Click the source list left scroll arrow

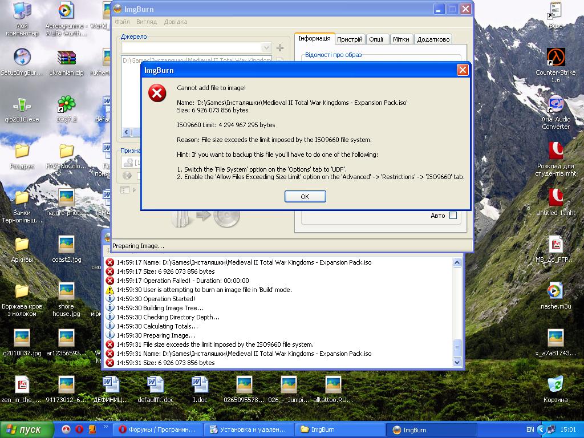click(126, 132)
